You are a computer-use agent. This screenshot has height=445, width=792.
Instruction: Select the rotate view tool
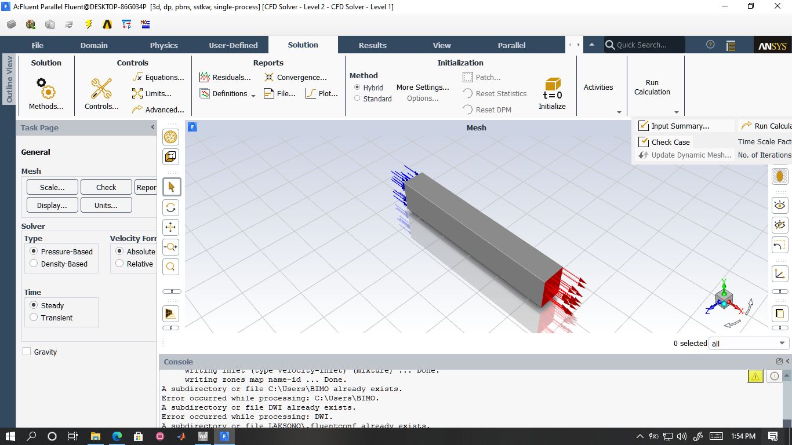[170, 207]
